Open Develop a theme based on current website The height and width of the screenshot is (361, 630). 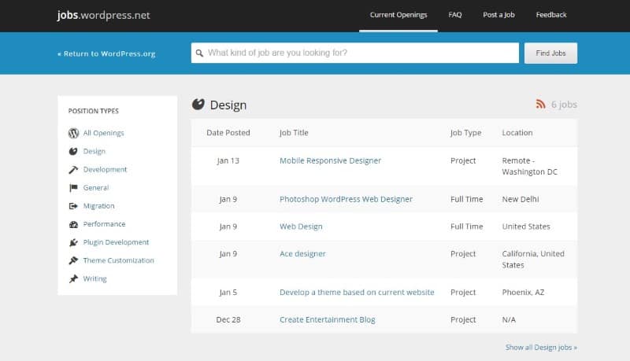[x=357, y=293]
